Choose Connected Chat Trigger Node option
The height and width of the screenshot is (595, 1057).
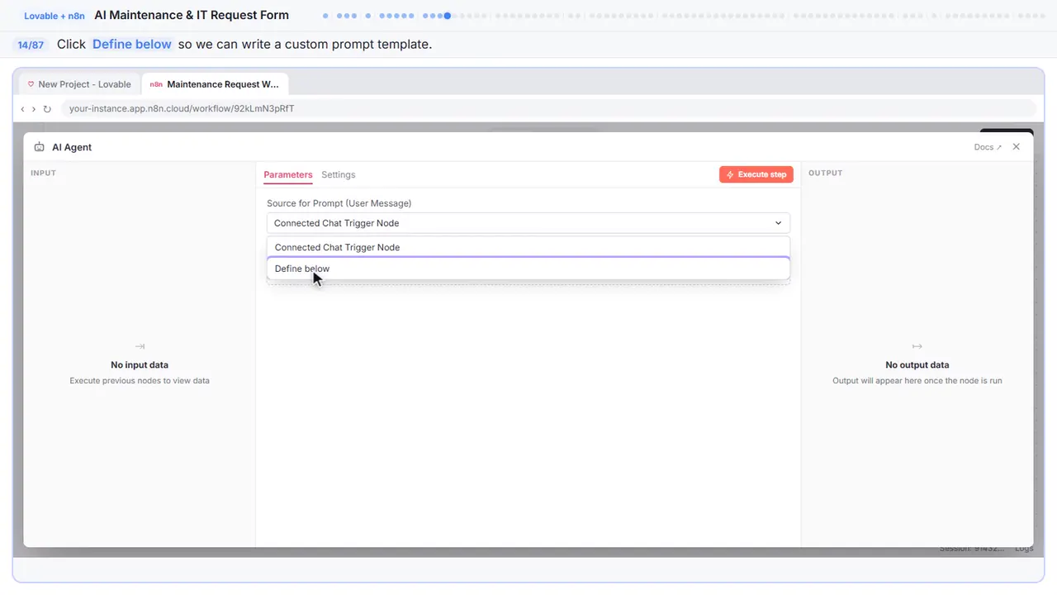[x=528, y=247]
